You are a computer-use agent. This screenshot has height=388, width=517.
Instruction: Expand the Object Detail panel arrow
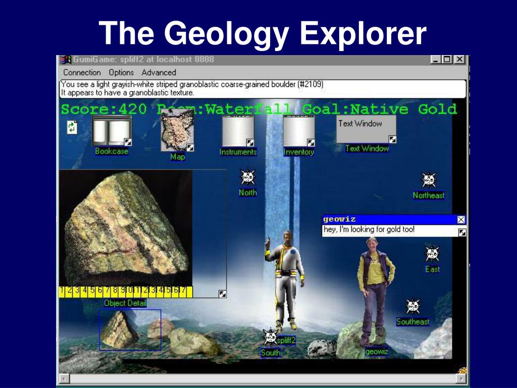point(223,294)
